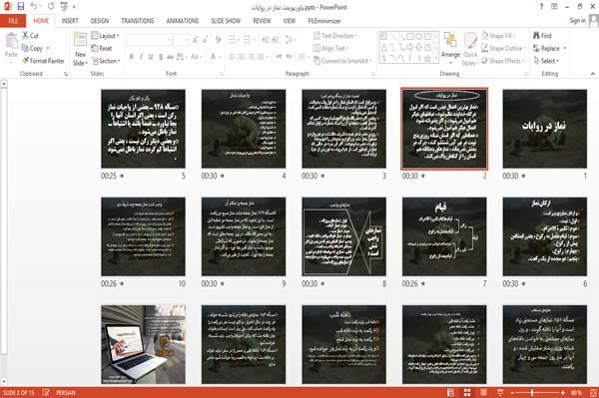This screenshot has width=599, height=398.
Task: Collapse the ribbon
Action: (593, 74)
